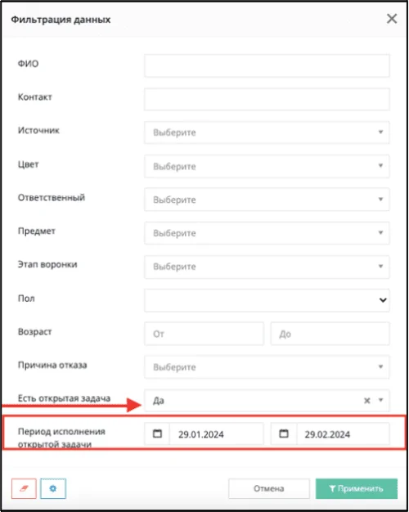Screen dimensions: 409x512
Task: Click the Отмена button
Action: [x=269, y=488]
